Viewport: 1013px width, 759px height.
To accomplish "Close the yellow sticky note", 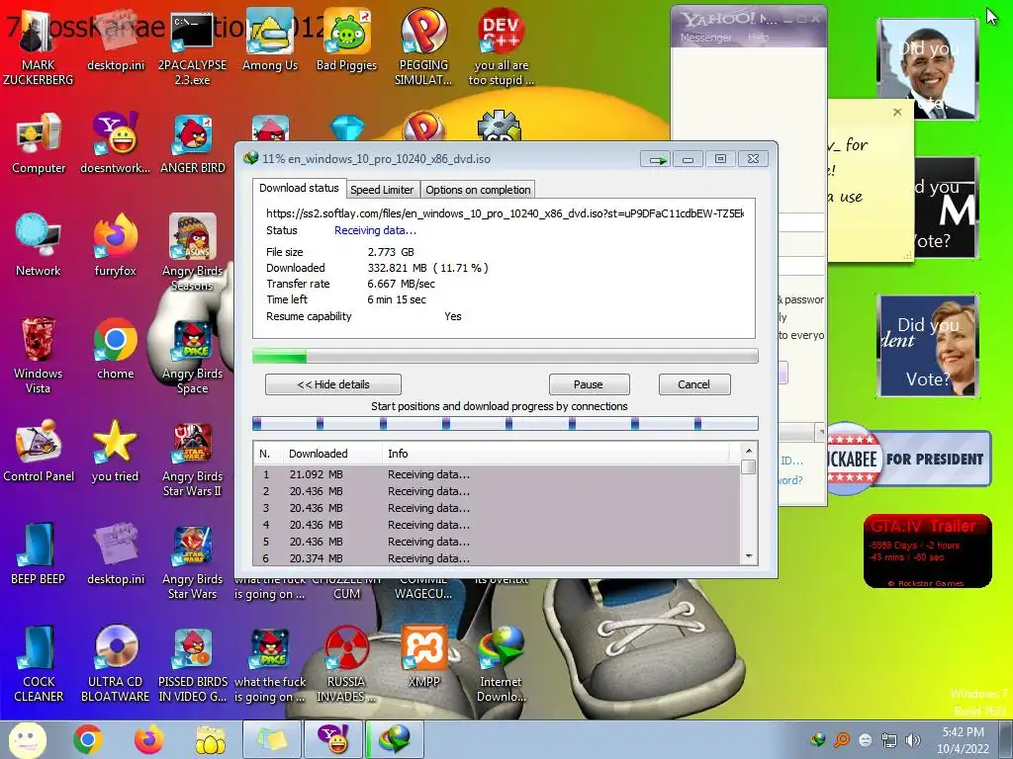I will (x=896, y=113).
